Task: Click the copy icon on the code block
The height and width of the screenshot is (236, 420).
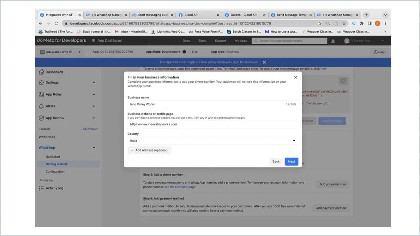Action: click(x=343, y=81)
